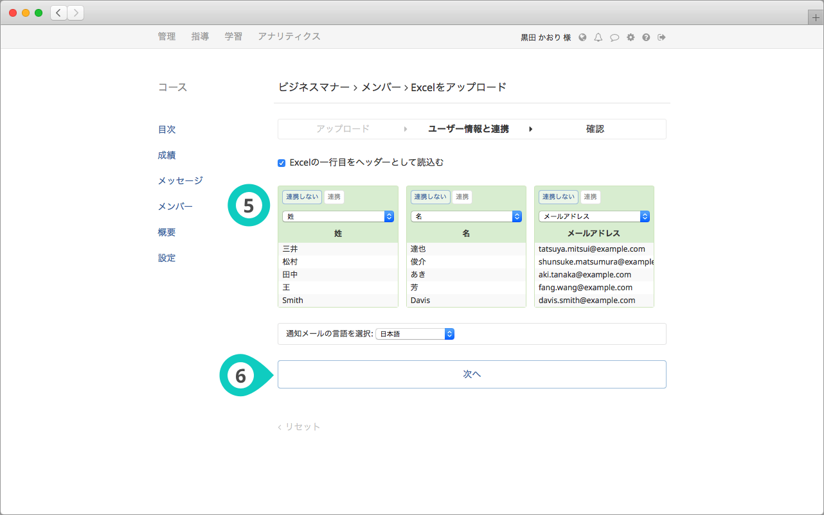This screenshot has height=515, width=824.
Task: Click the 次へ button
Action: (x=472, y=374)
